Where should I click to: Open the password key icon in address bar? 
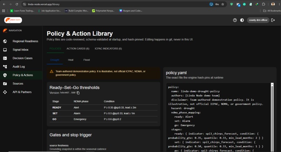217,4
